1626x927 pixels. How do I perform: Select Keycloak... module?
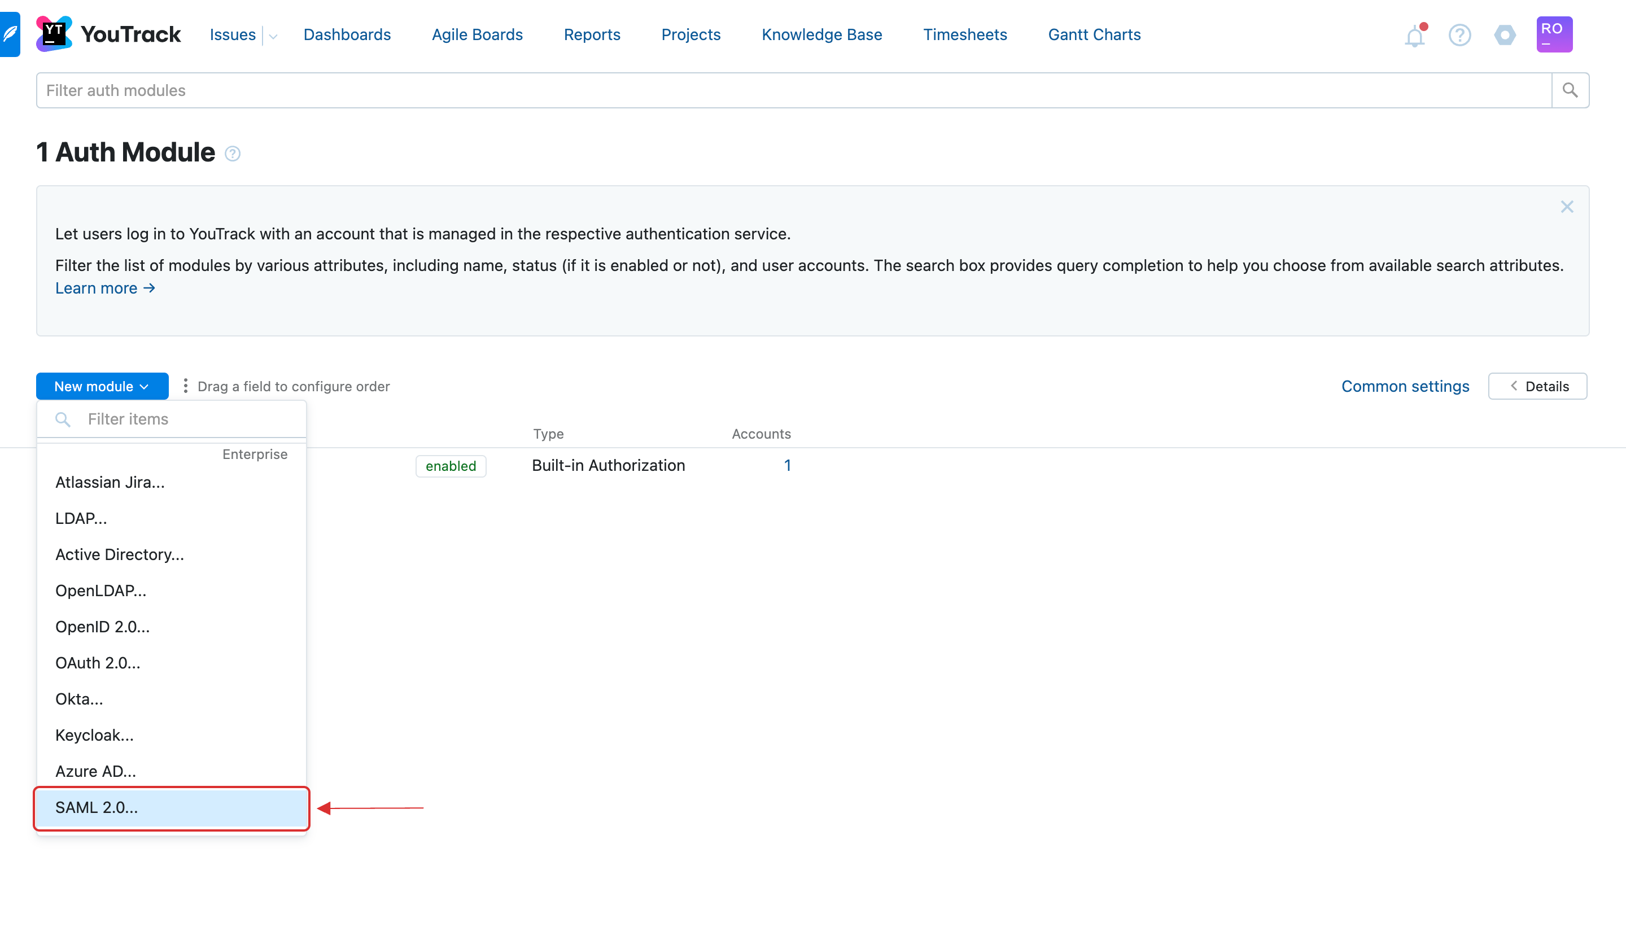click(x=172, y=734)
